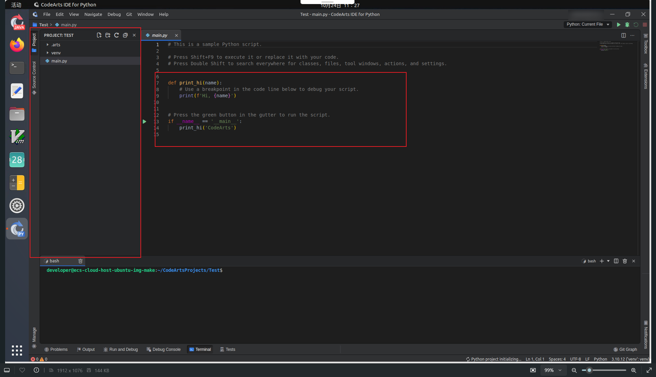Toggle the Extensions side panel
The image size is (656, 377).
click(646, 77)
